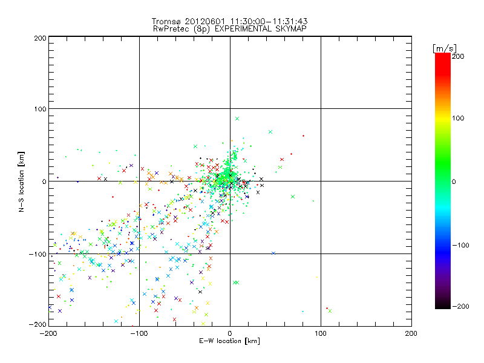Click the E-W axis "-100" tick label
The width and height of the screenshot is (484, 363).
139,333
